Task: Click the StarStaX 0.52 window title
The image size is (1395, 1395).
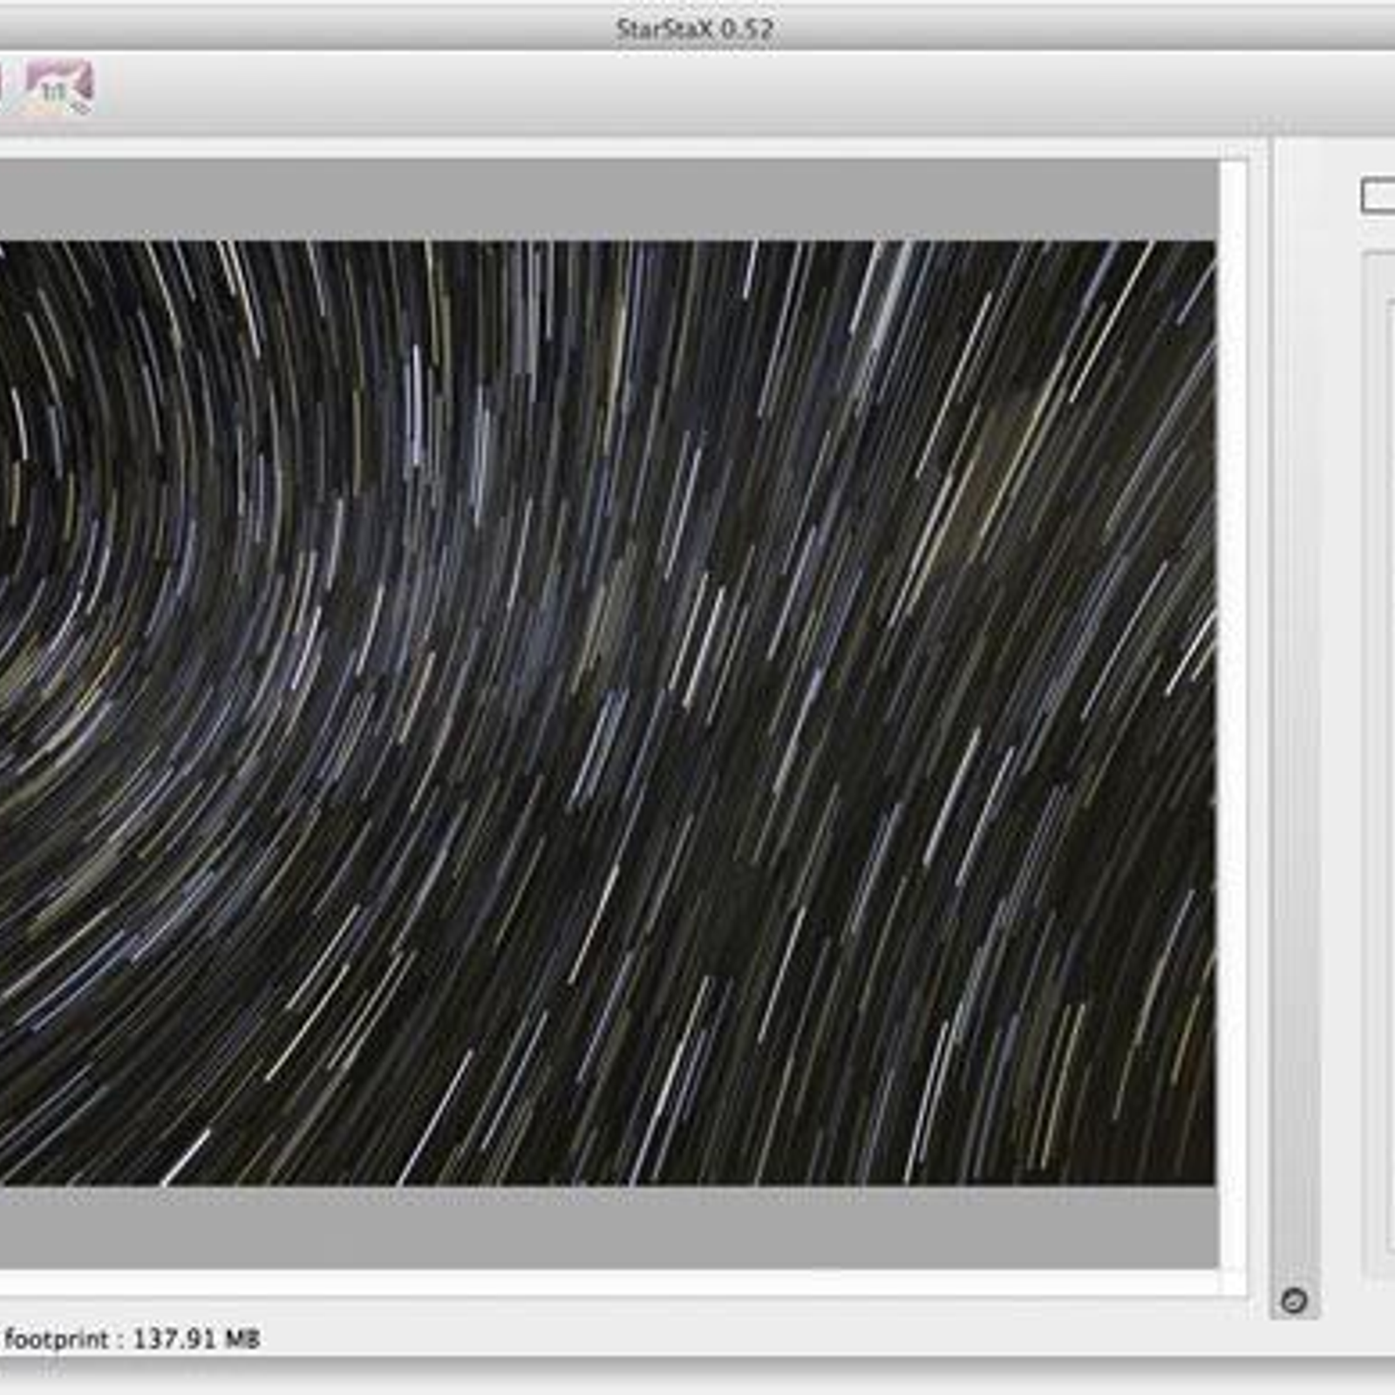Action: [x=695, y=30]
